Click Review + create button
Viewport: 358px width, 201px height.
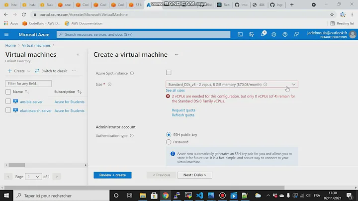112,175
